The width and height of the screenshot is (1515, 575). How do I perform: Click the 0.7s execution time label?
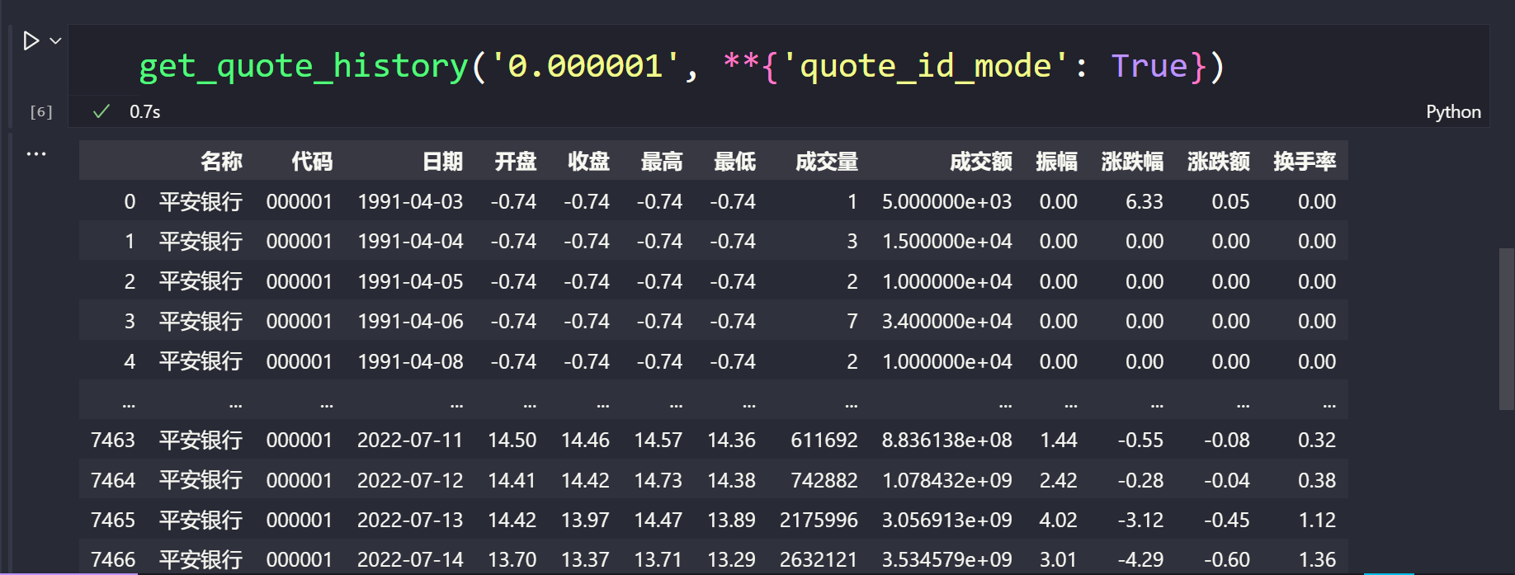coord(145,112)
